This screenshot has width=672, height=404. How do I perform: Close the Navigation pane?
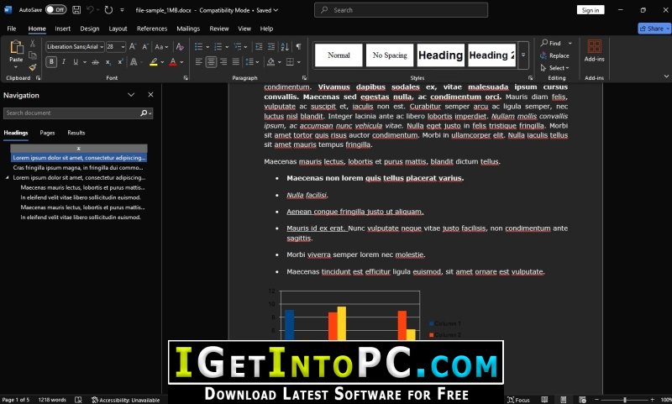150,95
